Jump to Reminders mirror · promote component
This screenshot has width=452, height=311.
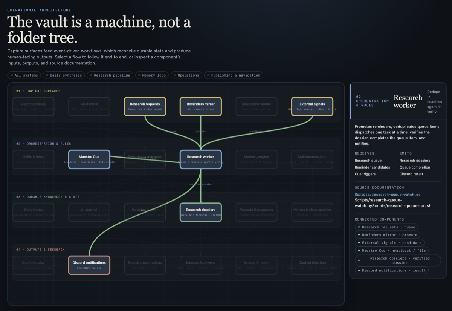[388, 235]
